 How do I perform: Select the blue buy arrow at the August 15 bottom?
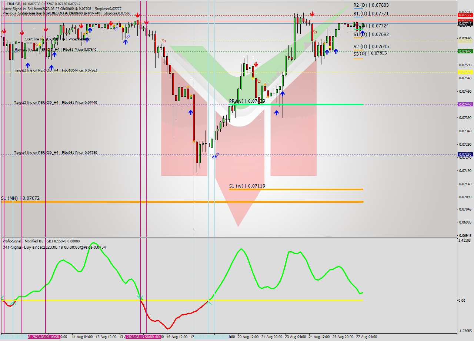pos(191,112)
